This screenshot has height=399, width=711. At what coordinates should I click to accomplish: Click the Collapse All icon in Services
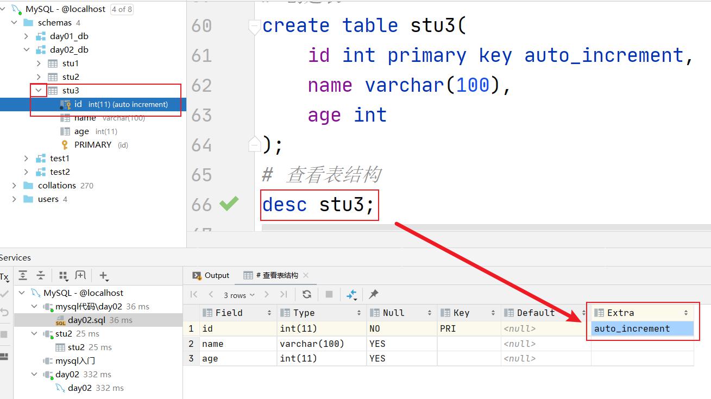[41, 276]
